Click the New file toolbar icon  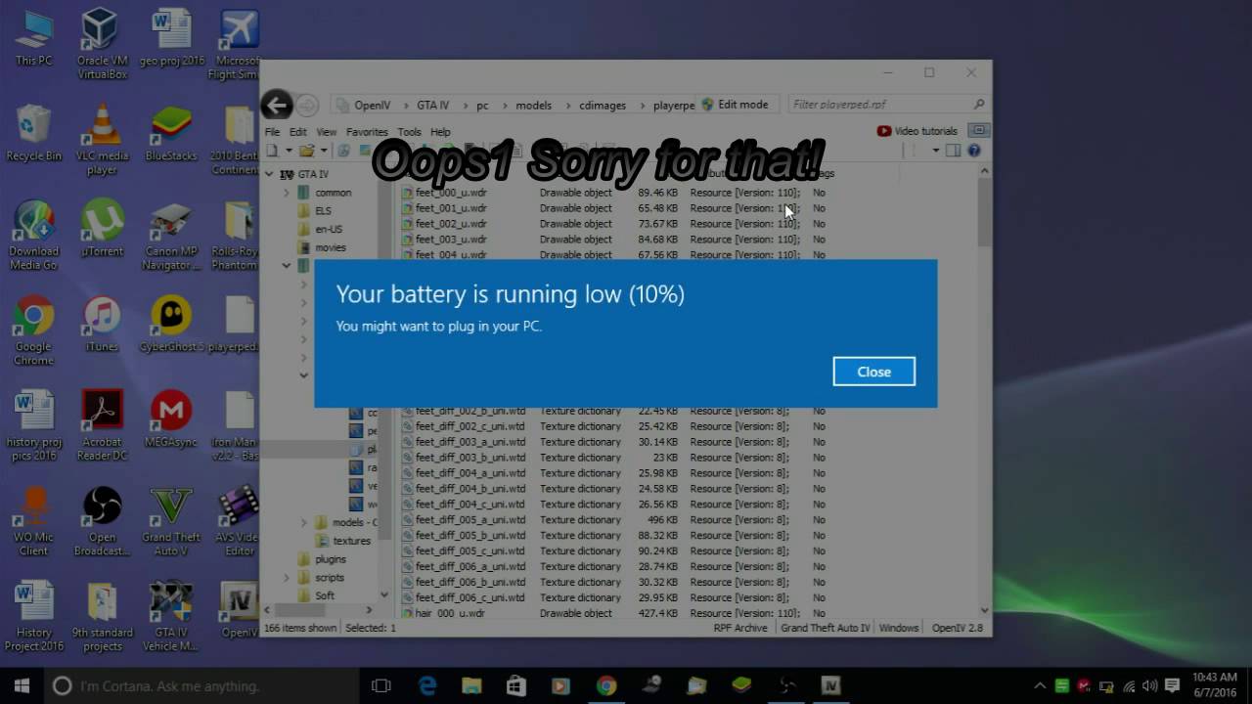coord(272,151)
